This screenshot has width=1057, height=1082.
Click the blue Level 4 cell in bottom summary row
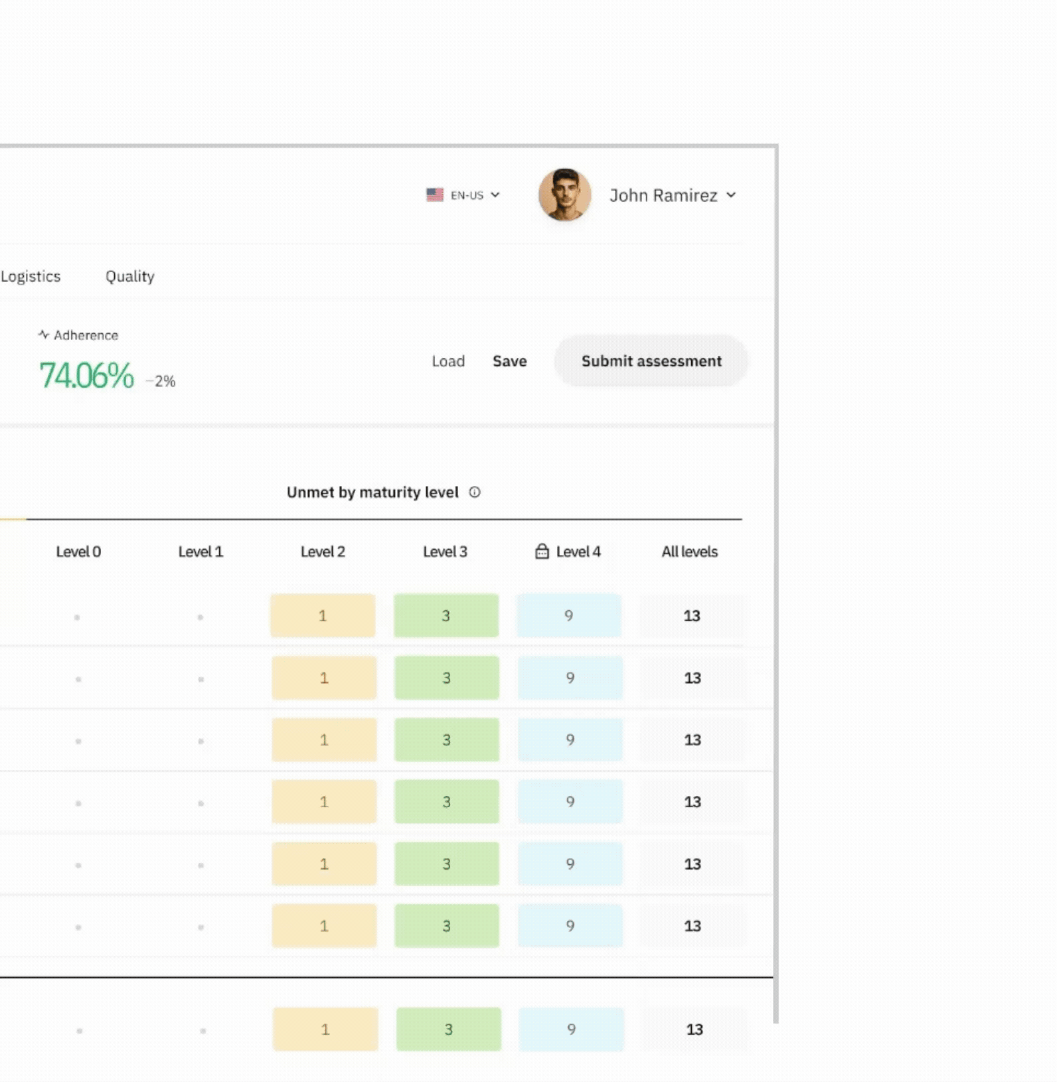point(571,1030)
